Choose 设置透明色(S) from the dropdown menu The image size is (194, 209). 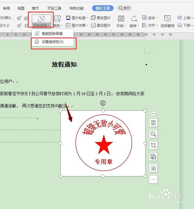[x=53, y=42]
